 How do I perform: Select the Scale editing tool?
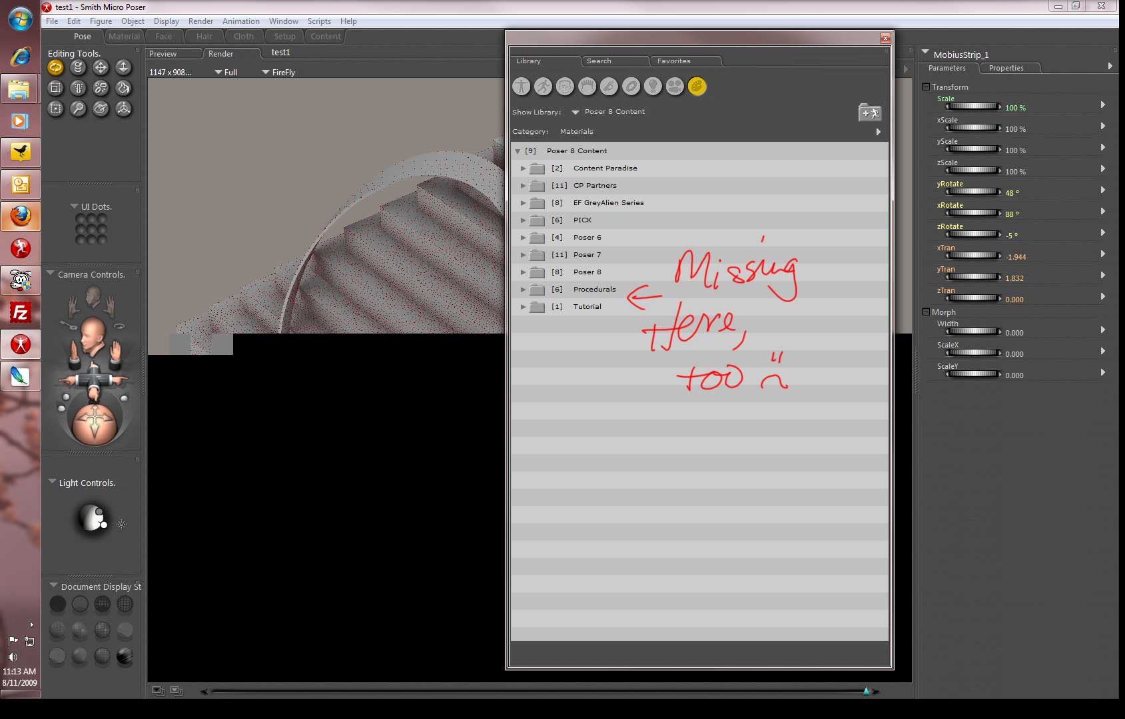(x=55, y=88)
